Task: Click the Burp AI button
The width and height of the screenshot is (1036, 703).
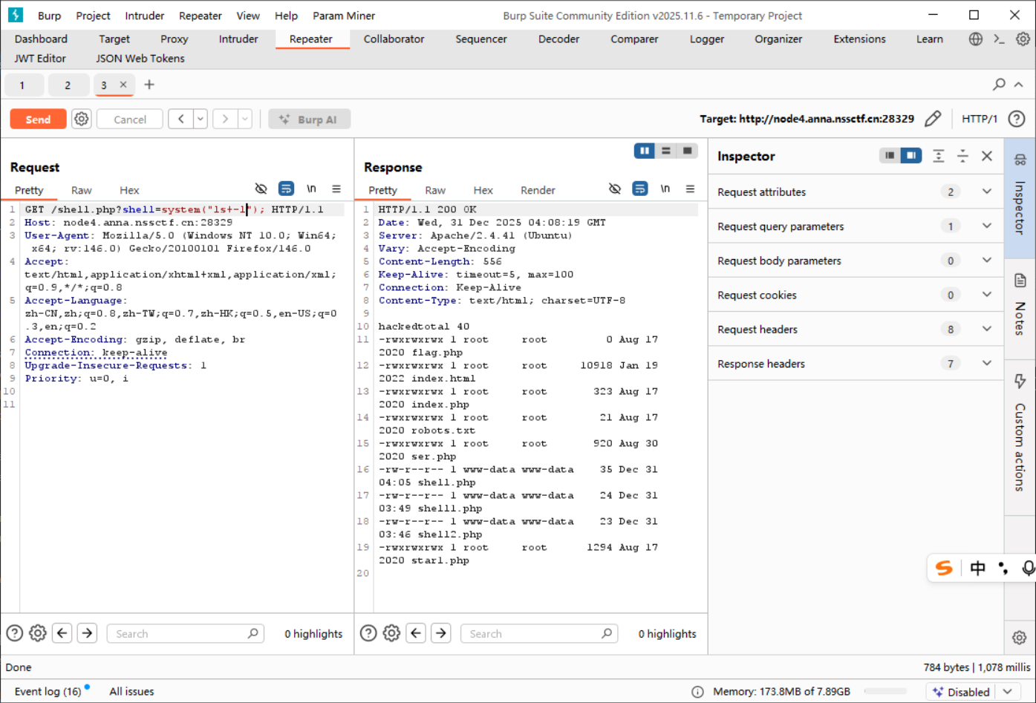Action: 309,119
